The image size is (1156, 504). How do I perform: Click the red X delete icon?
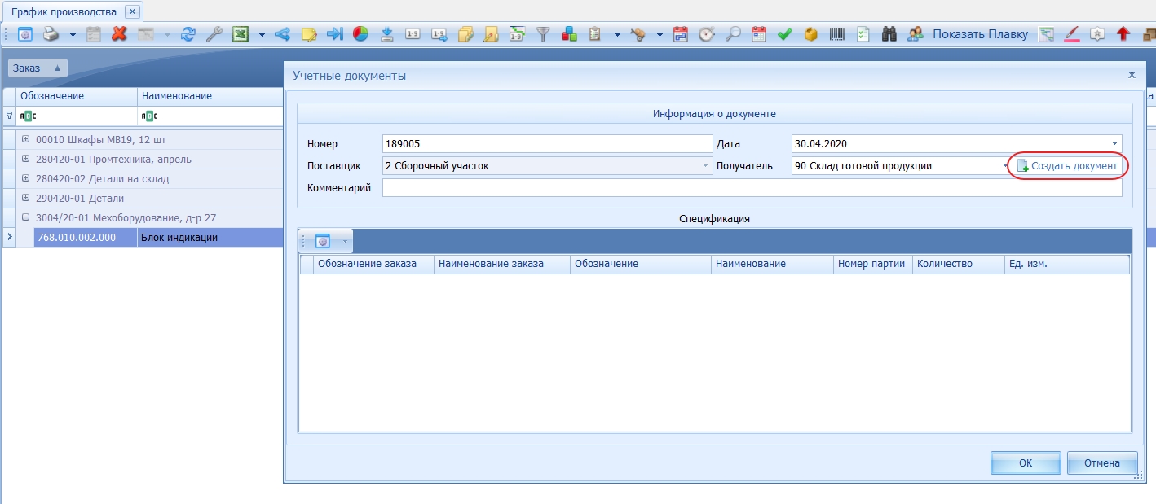(x=119, y=34)
